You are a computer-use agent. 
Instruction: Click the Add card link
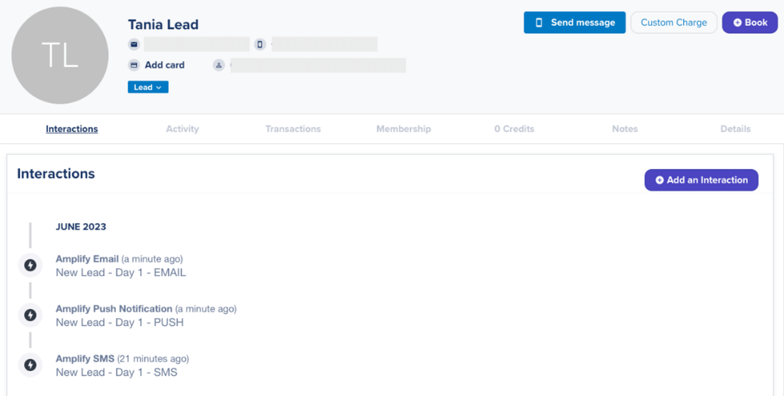tap(164, 65)
